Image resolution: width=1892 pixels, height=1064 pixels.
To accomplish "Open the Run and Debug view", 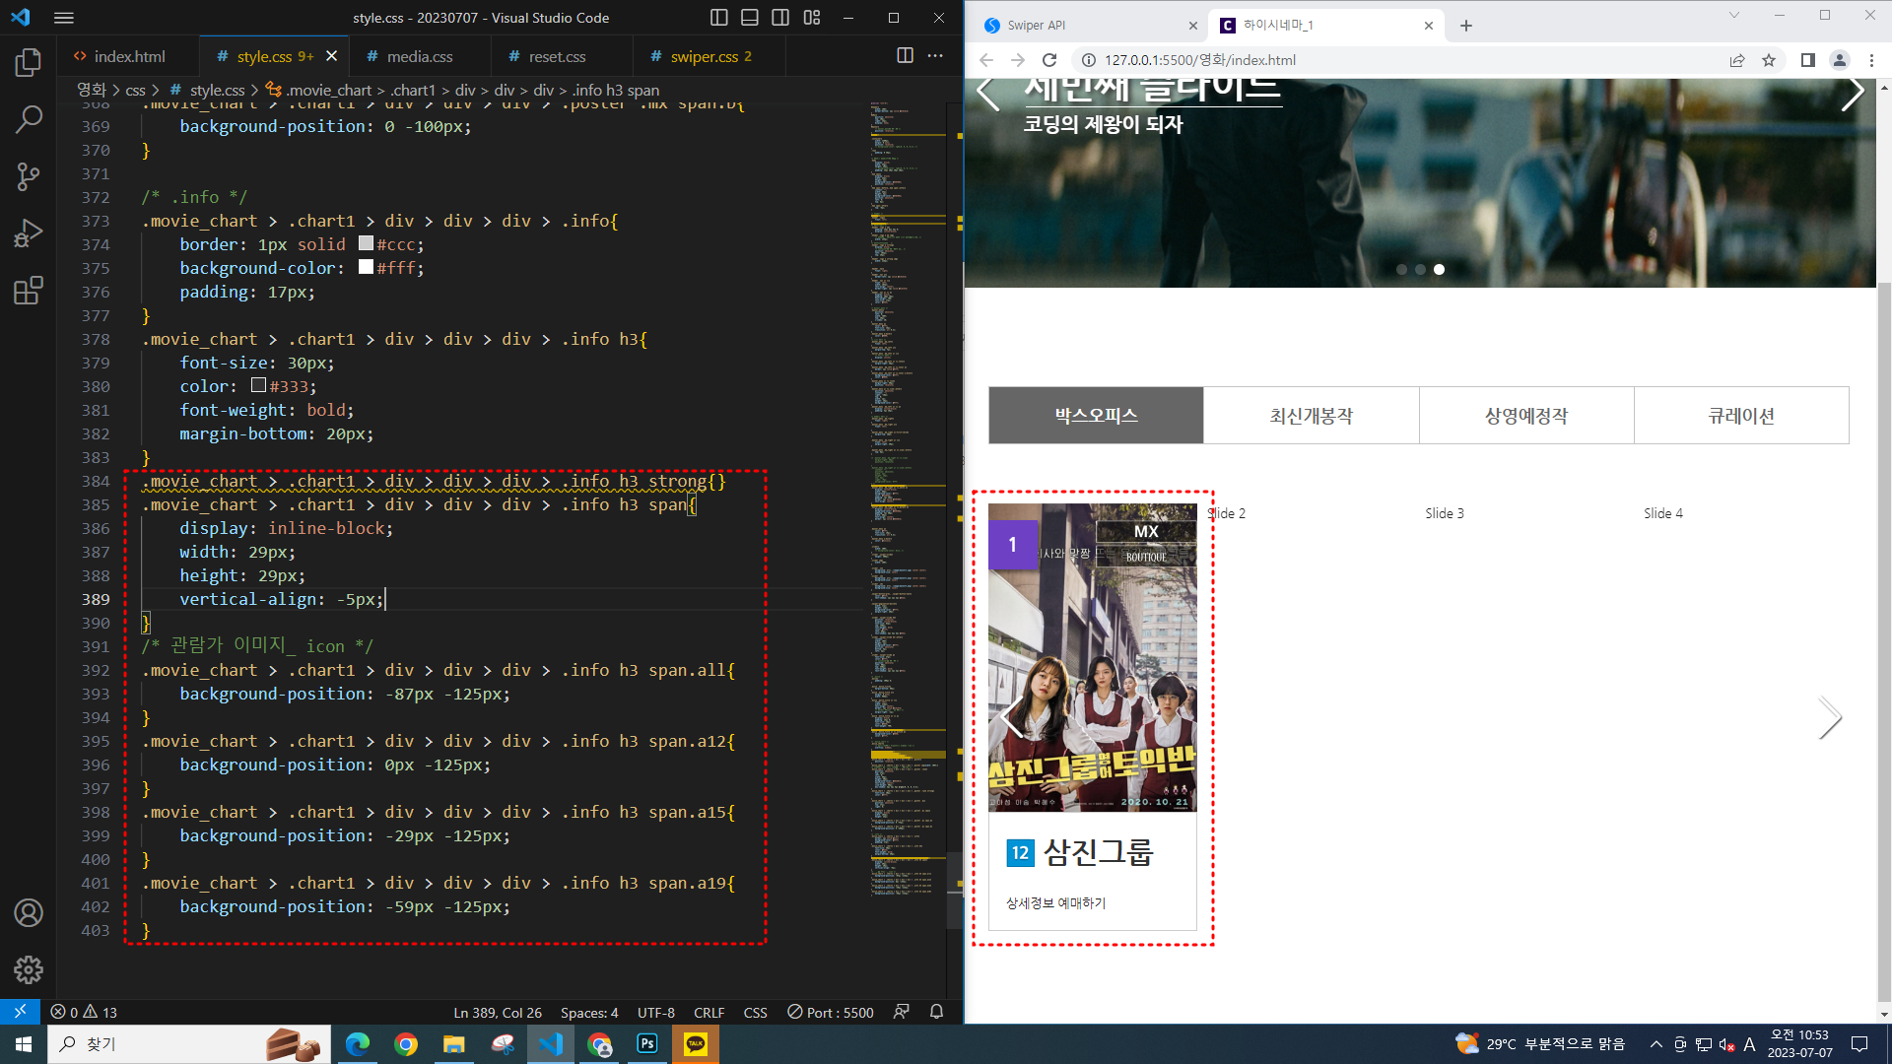I will [29, 233].
